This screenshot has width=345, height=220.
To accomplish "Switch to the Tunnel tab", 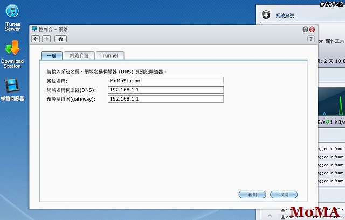I will click(110, 55).
